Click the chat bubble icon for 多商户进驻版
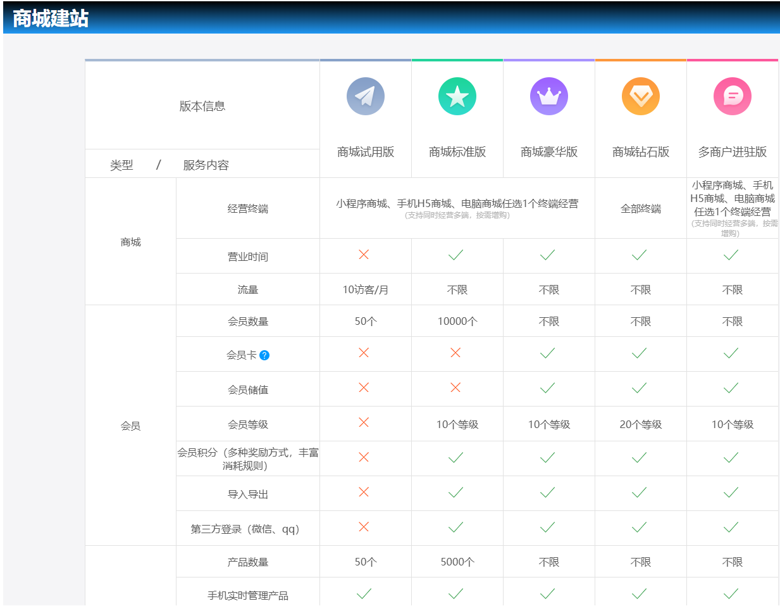Screen dimensions: 780x606 pyautogui.click(x=732, y=96)
